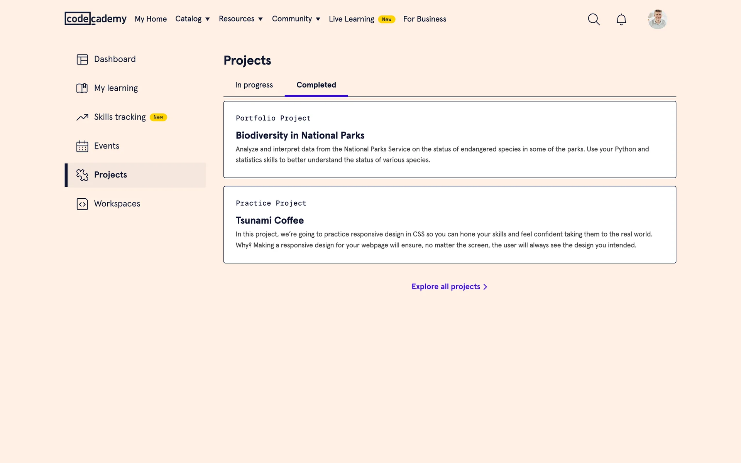Open the For Business link
This screenshot has height=463, width=741.
(425, 19)
